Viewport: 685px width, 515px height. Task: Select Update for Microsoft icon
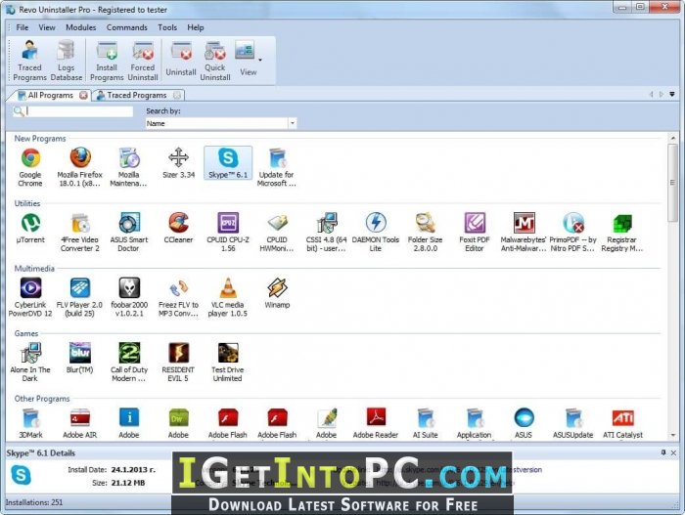coord(277,167)
